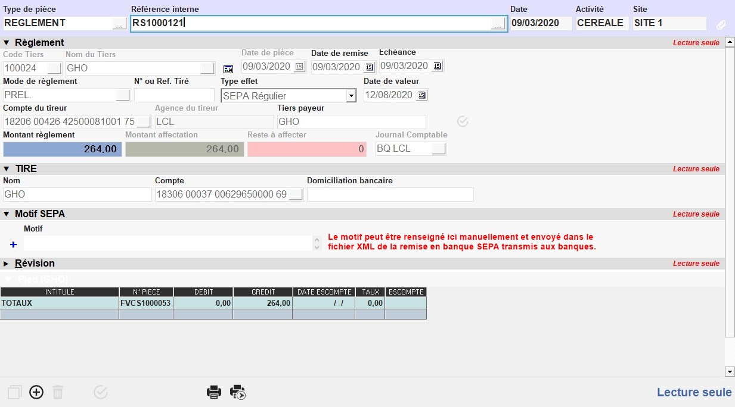
Task: Click the add new record plus icon
Action: click(x=36, y=392)
